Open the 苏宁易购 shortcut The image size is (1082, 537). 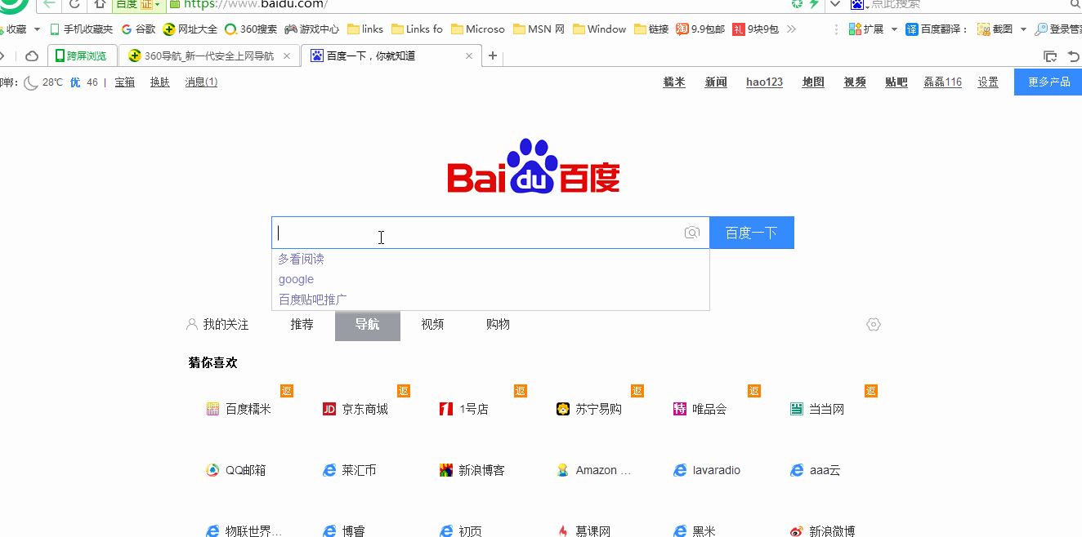(x=589, y=409)
